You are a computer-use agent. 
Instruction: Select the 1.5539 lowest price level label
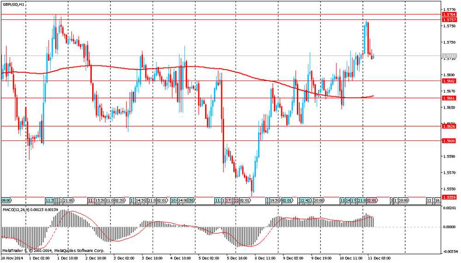[449, 197]
